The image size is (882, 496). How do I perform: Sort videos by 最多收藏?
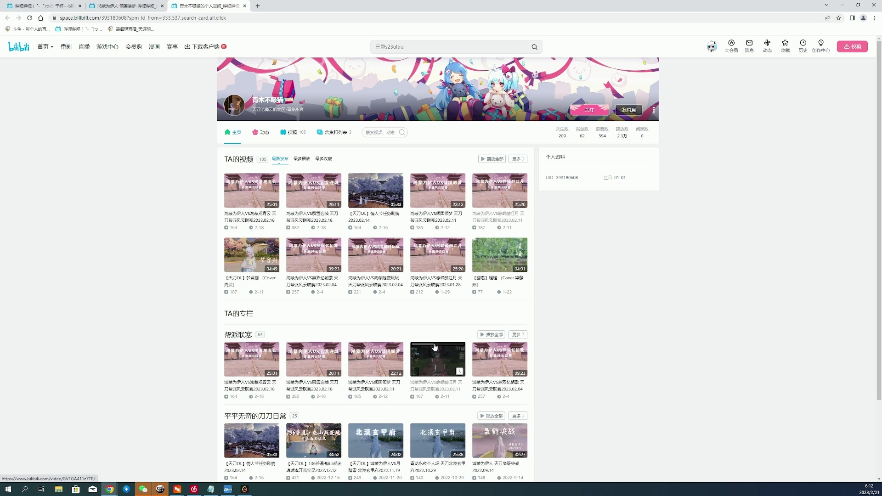tap(323, 159)
